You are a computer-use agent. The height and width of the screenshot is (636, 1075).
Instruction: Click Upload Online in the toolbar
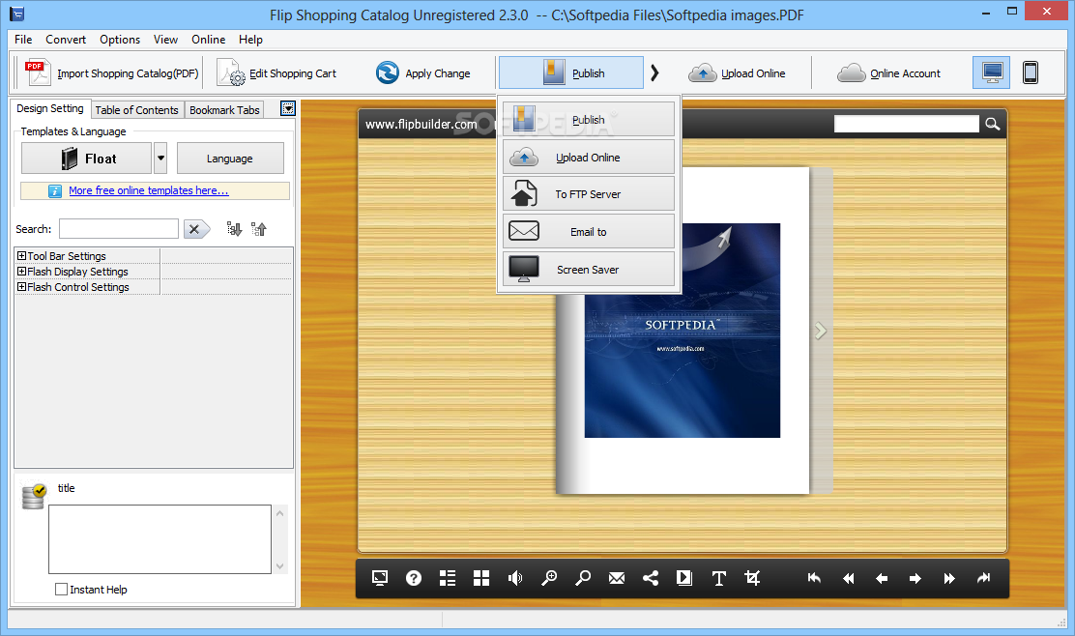click(737, 72)
